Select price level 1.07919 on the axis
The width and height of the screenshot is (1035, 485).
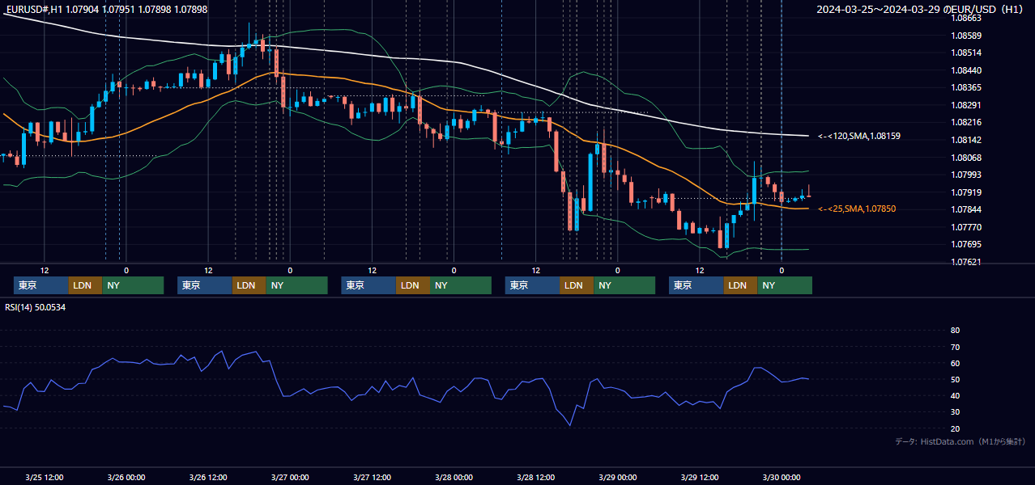coord(967,192)
